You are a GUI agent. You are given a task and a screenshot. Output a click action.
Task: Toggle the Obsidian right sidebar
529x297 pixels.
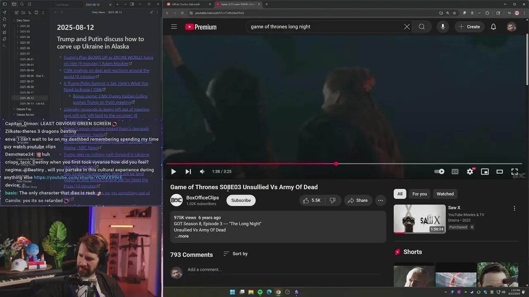tap(132, 4)
